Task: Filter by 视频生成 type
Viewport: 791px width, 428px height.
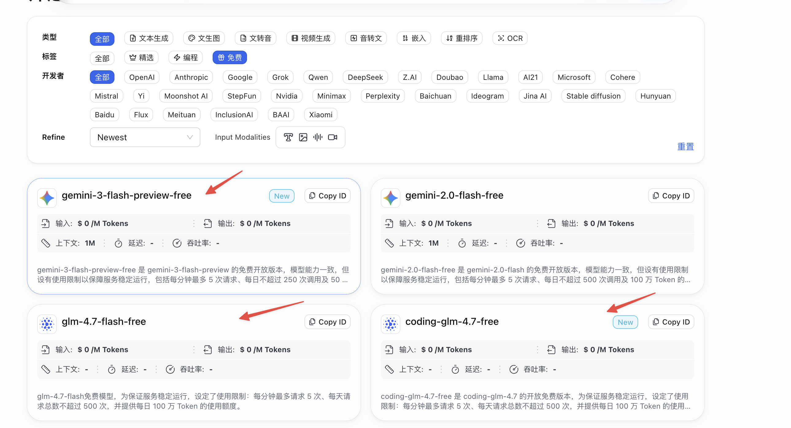Action: (311, 38)
